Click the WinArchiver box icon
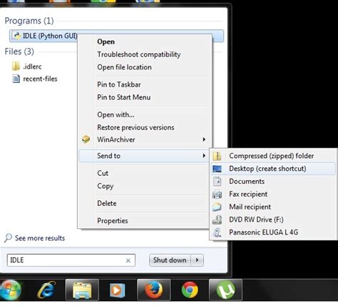 [x=86, y=139]
